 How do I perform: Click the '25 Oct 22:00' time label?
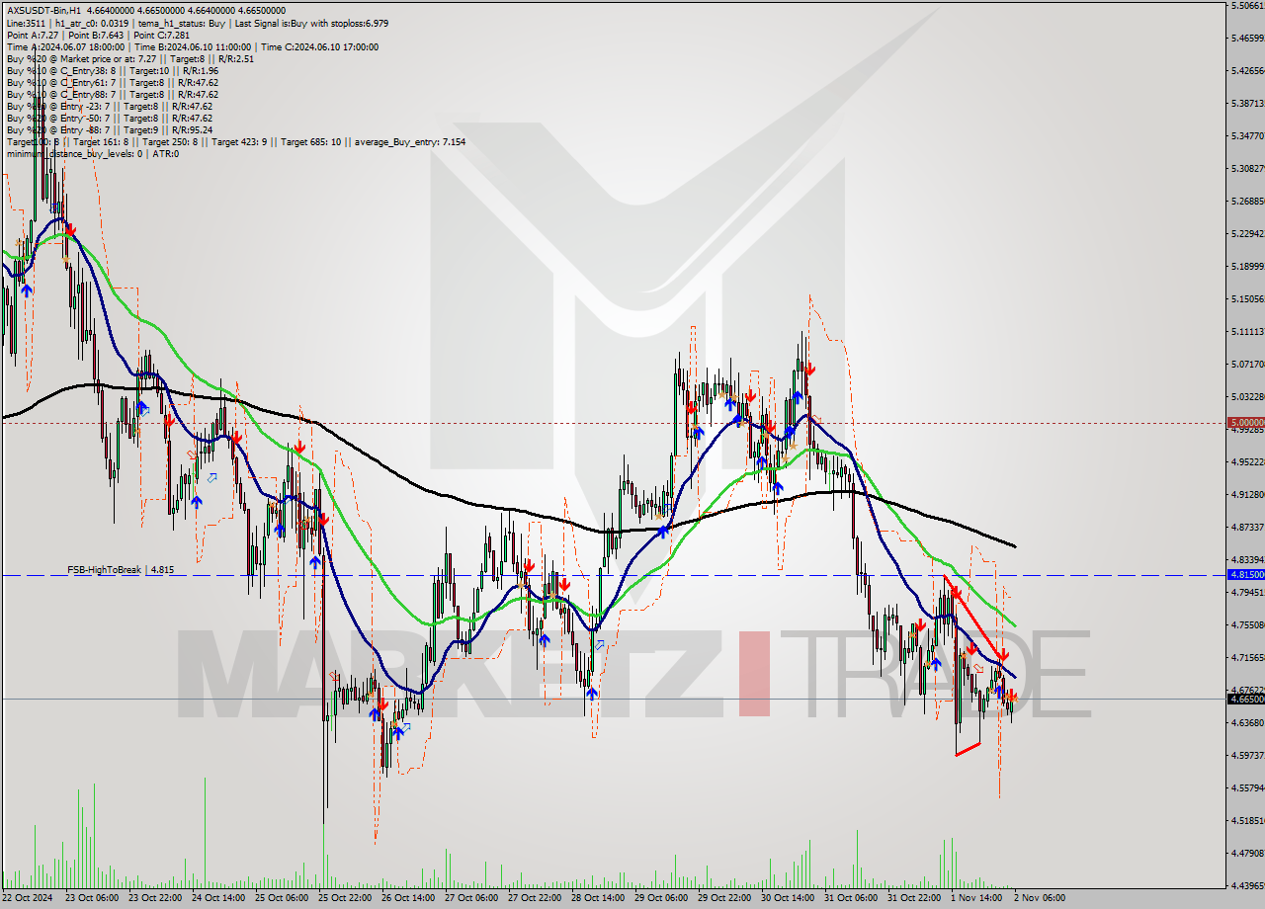click(x=345, y=898)
